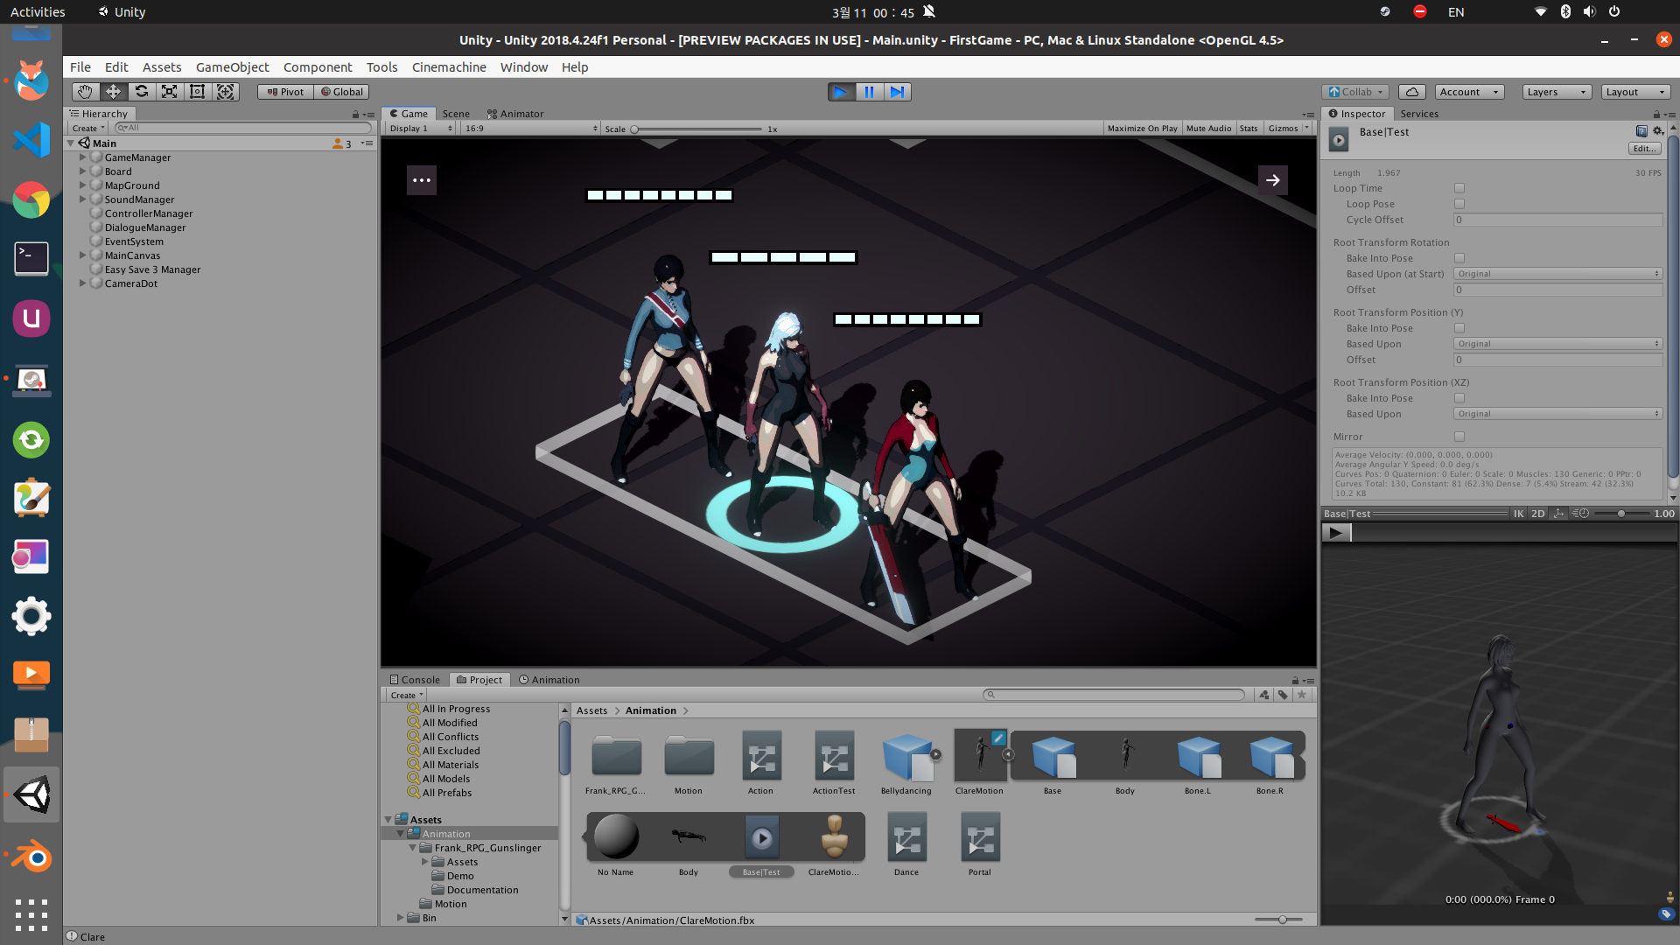1680x945 pixels.
Task: Enable the Loop Pose checkbox
Action: [x=1459, y=204]
